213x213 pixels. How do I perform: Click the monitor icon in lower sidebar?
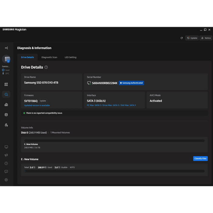(x=6, y=147)
